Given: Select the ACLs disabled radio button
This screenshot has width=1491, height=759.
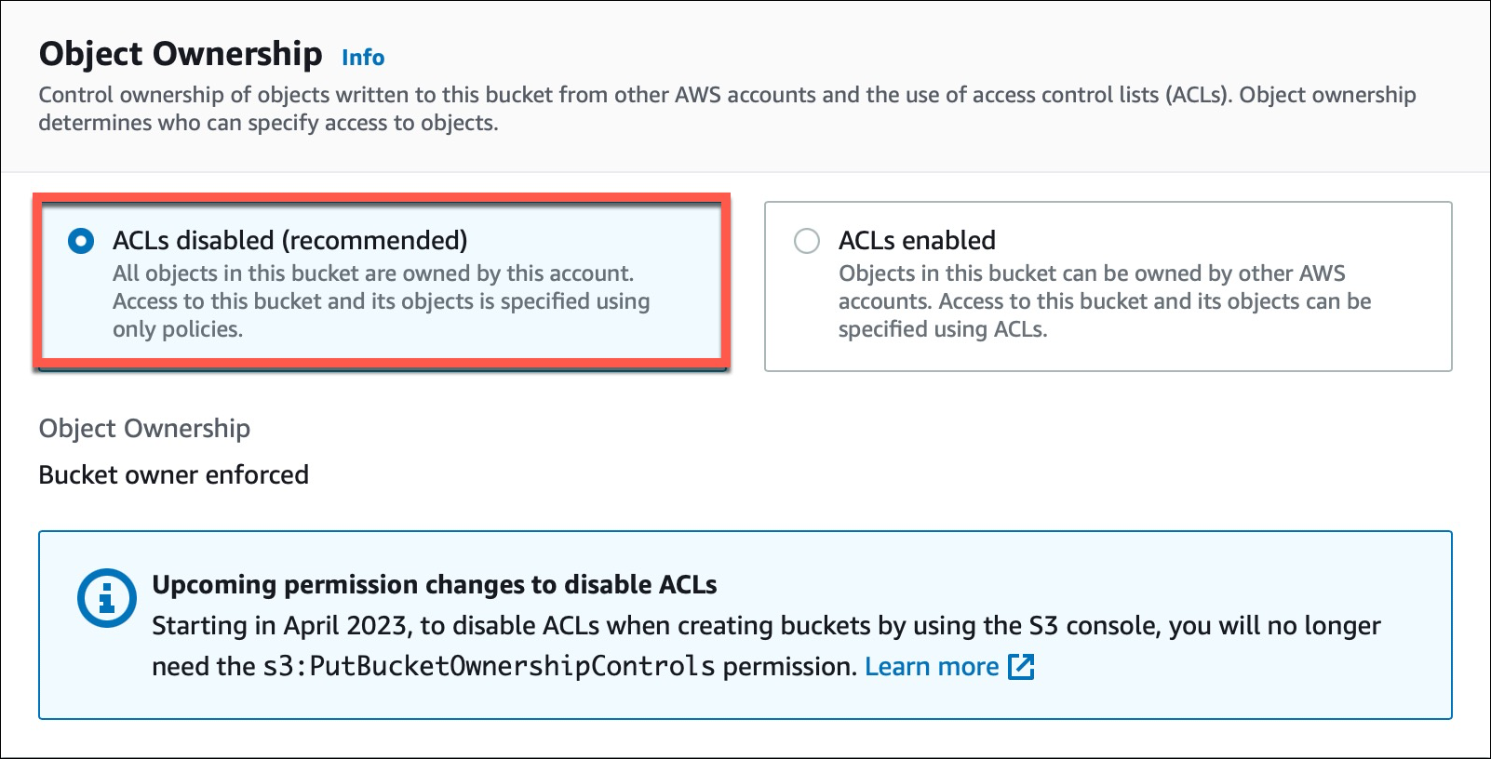Looking at the screenshot, I should [x=81, y=242].
